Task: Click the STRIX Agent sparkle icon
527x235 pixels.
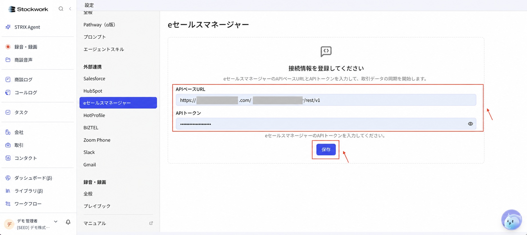Action: 8,27
